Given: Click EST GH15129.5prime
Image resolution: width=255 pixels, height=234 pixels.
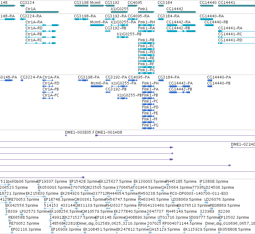Looking at the screenshot, I should (x=150, y=233).
